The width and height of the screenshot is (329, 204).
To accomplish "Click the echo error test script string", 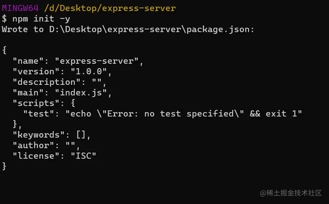I will click(184, 114).
